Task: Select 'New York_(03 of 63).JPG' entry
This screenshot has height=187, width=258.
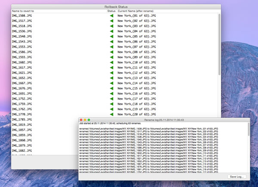Action: coord(137,26)
